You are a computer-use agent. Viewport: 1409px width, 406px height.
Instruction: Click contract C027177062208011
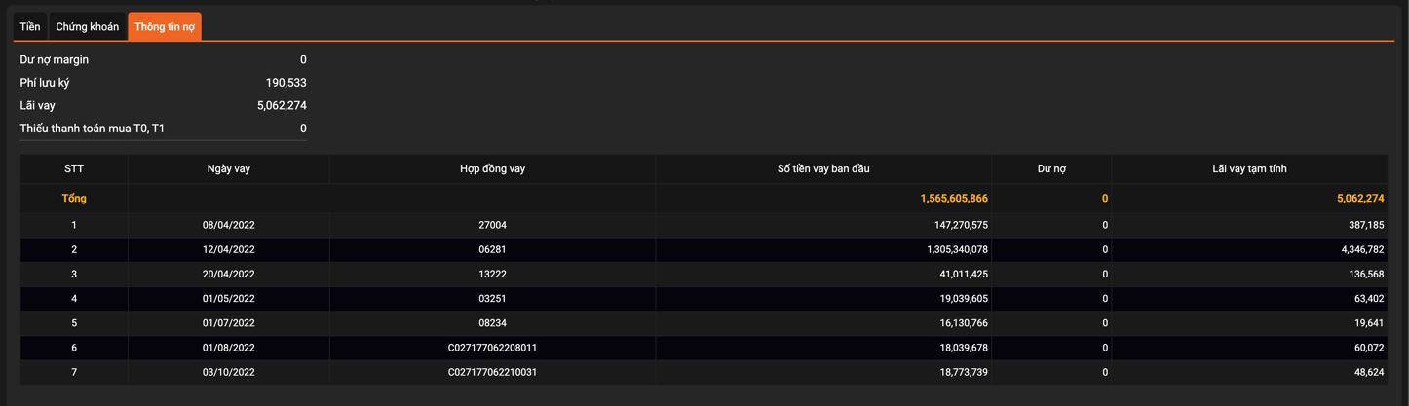(x=492, y=348)
